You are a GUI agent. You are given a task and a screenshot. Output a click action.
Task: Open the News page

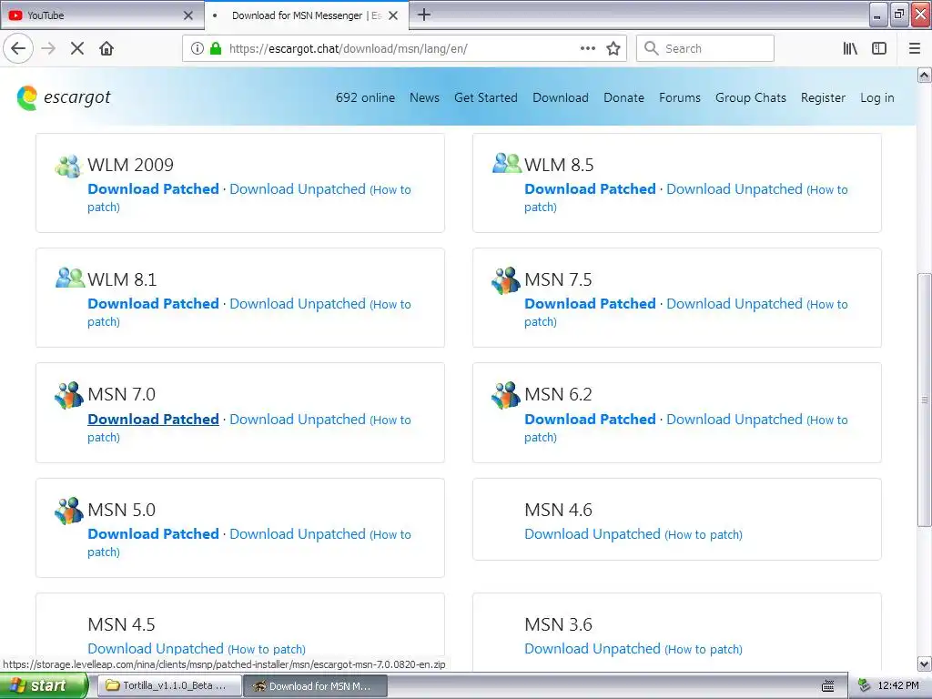click(424, 97)
